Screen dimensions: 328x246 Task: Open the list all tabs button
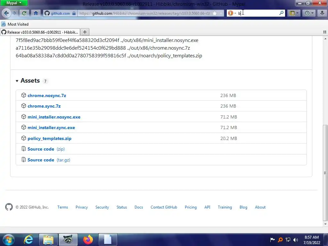click(325, 32)
